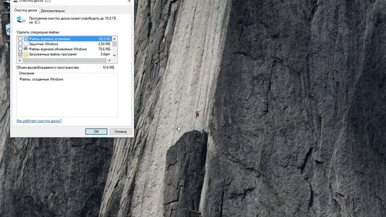Select the Файлы журнала обновления Windows row text

[58, 49]
